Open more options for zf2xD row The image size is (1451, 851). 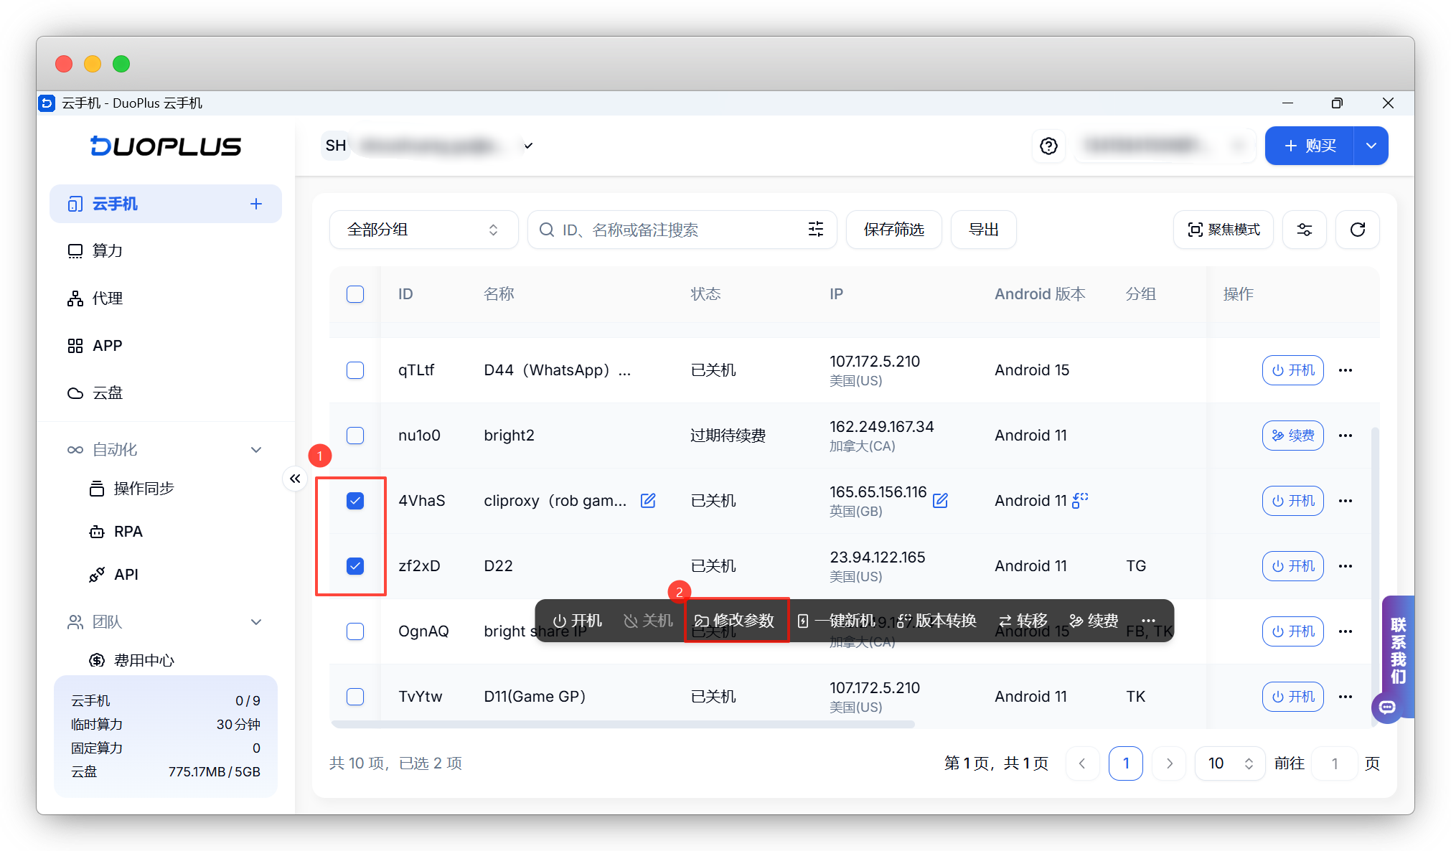(x=1346, y=566)
